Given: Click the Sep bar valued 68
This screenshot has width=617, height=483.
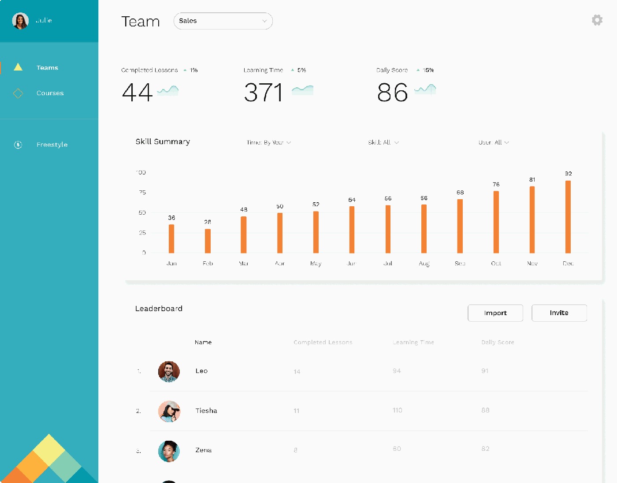Looking at the screenshot, I should click(460, 226).
